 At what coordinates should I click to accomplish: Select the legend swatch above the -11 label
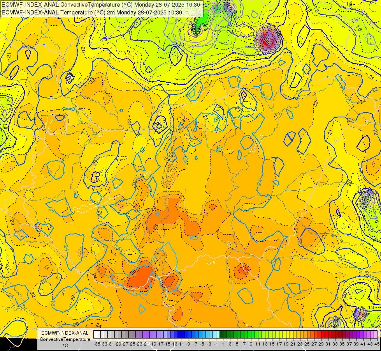179,335
